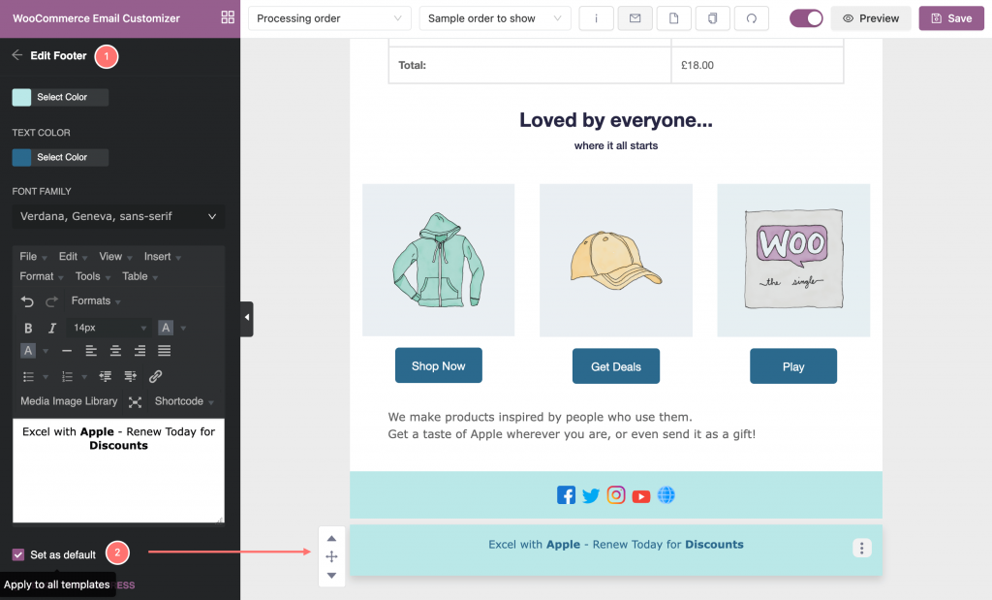
Task: Open Tools menu in editor
Action: 92,276
